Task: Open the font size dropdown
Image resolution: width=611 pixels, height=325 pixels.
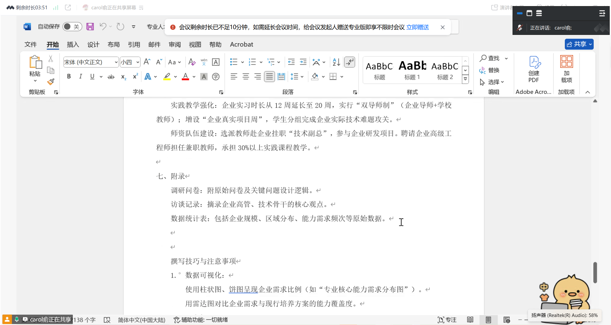Action: point(138,62)
